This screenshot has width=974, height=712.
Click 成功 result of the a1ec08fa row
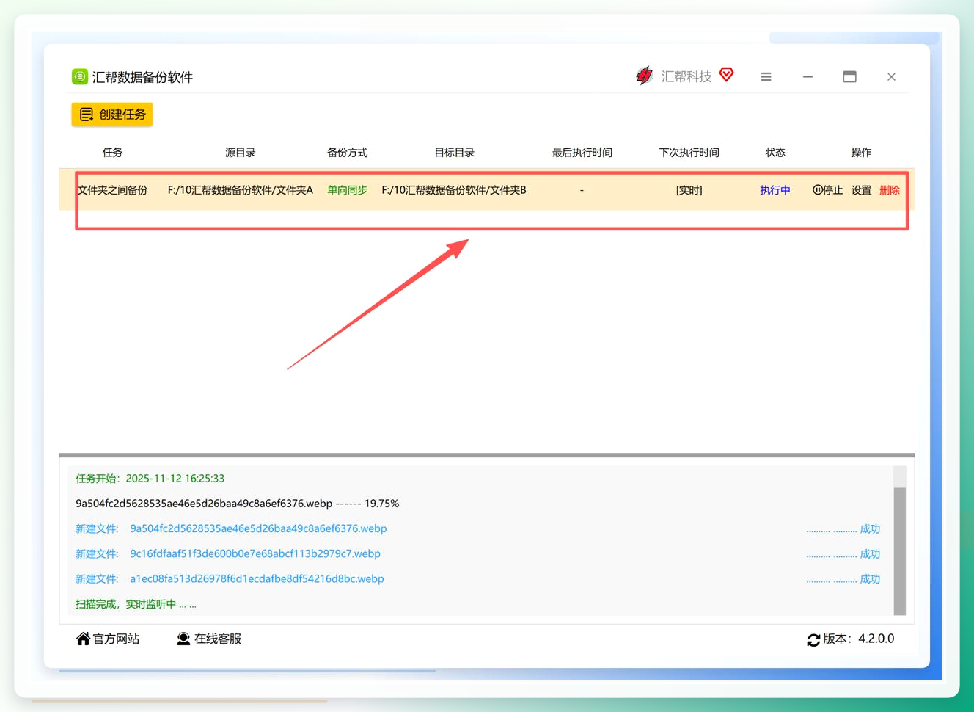870,579
